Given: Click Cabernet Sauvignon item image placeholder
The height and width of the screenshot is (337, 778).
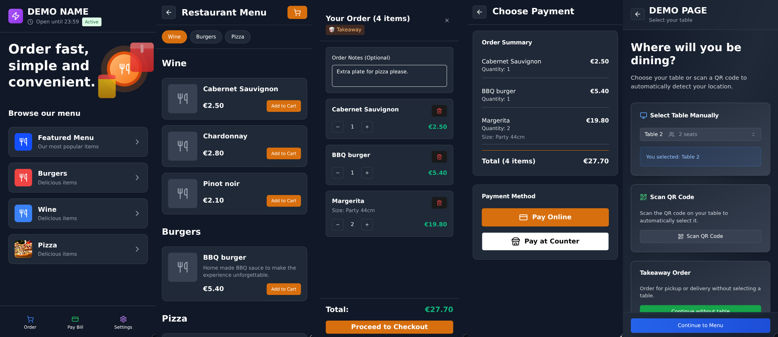Looking at the screenshot, I should coord(183,99).
